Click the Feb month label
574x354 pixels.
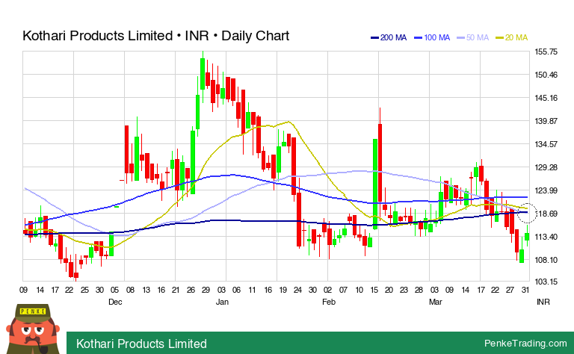pyautogui.click(x=328, y=302)
